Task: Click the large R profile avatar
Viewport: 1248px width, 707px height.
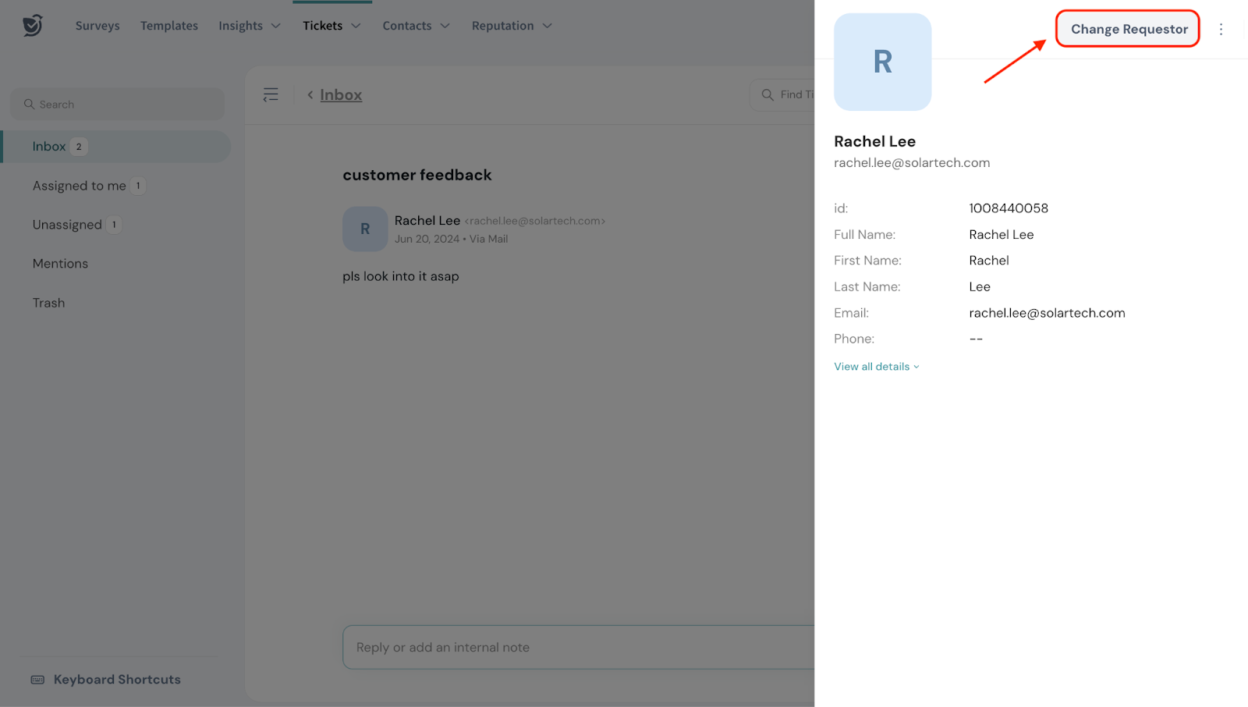Action: [882, 62]
